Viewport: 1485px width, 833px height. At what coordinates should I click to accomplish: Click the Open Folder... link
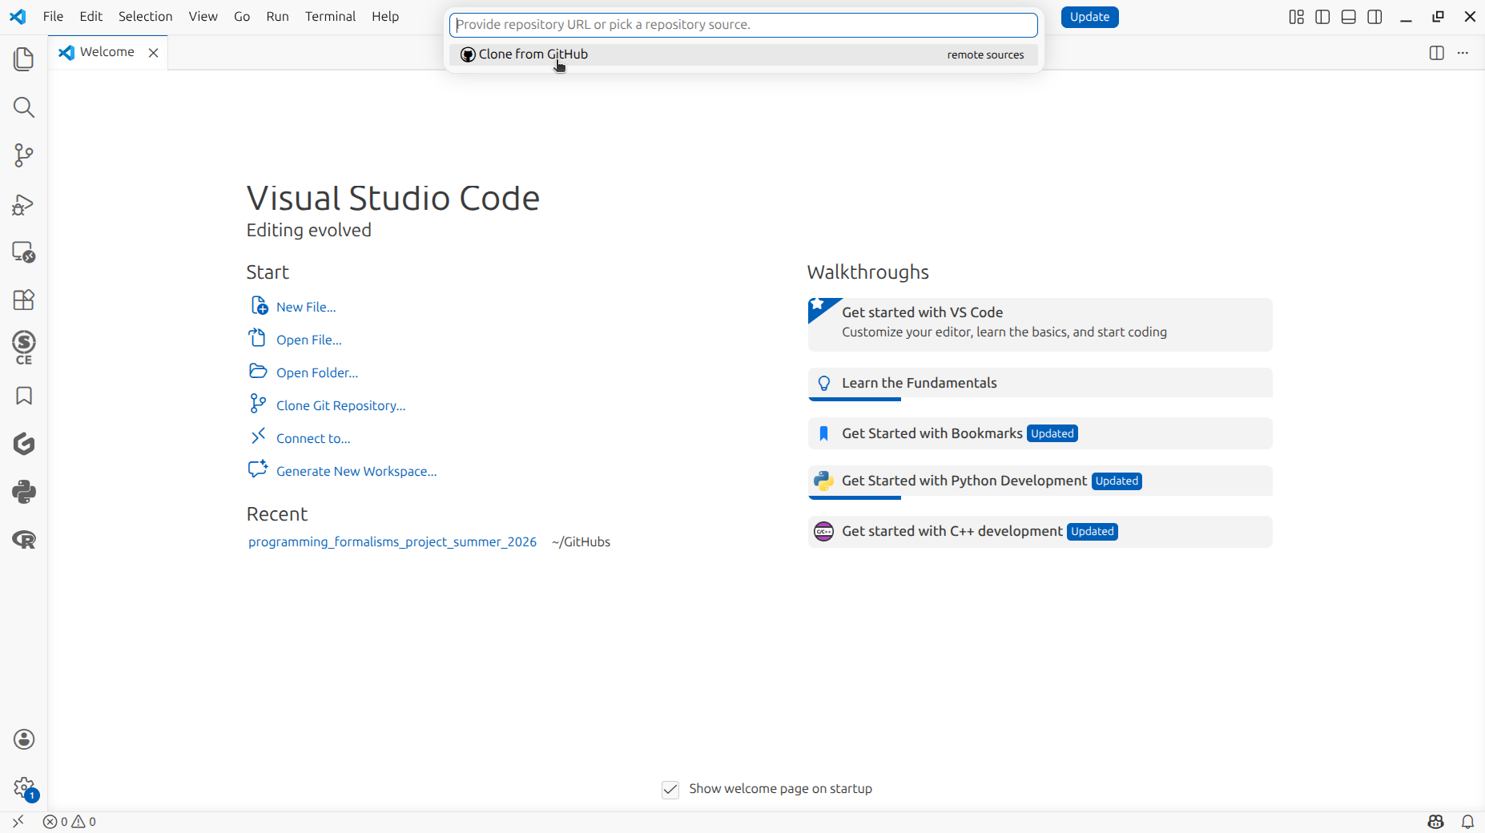[x=317, y=372]
